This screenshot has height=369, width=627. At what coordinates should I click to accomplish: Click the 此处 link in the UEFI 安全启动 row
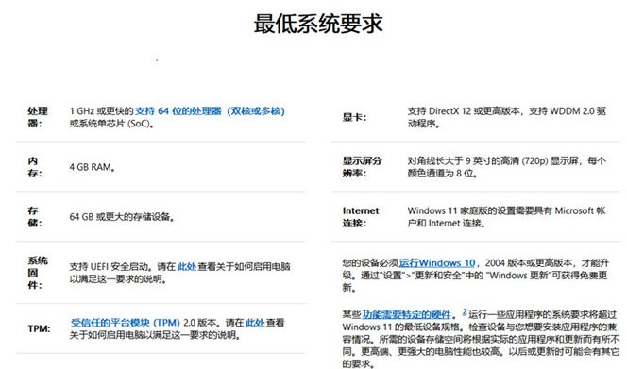click(187, 267)
